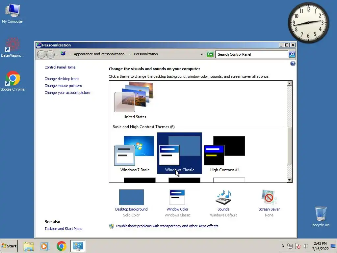The height and width of the screenshot is (253, 337).
Task: Click the Action Center flag tray icon
Action: click(298, 246)
